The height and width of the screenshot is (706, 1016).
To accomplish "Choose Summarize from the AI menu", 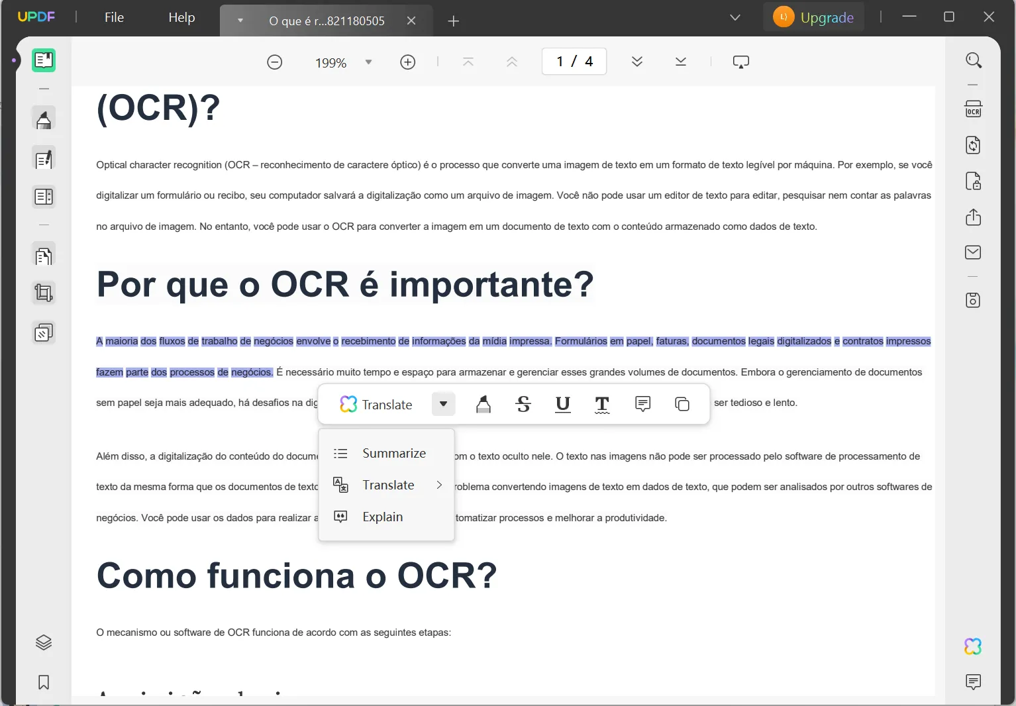I will (393, 453).
